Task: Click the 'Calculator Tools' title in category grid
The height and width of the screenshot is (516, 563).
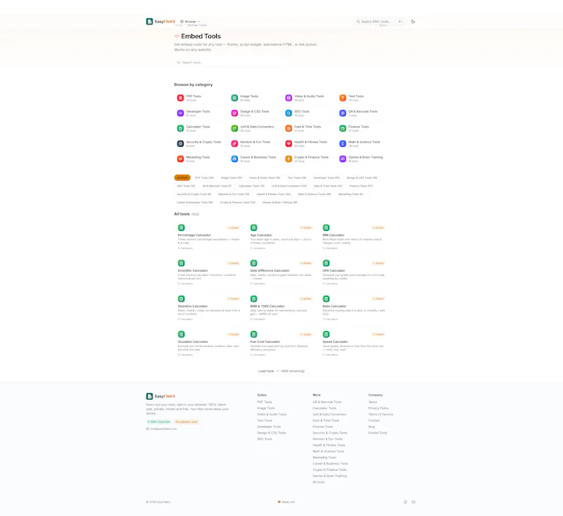Action: (x=198, y=127)
